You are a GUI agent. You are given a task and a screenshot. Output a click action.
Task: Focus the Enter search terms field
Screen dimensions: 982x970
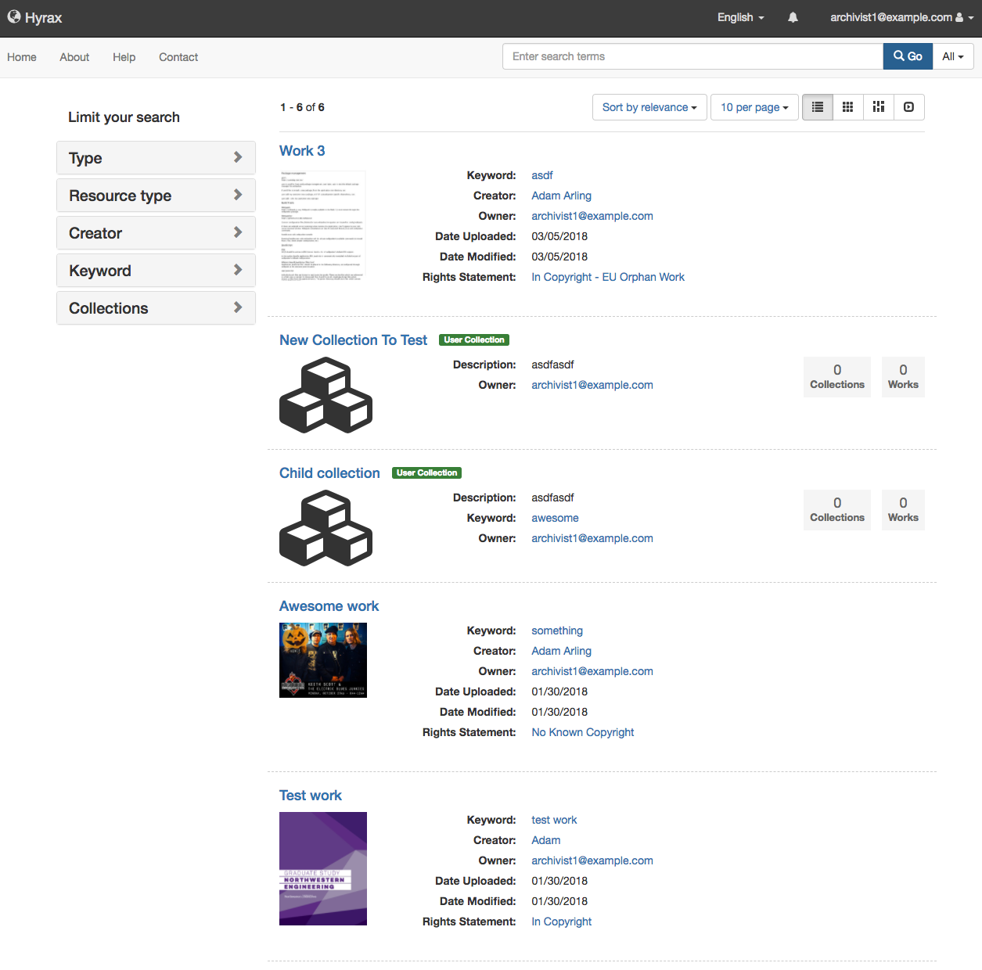click(692, 56)
